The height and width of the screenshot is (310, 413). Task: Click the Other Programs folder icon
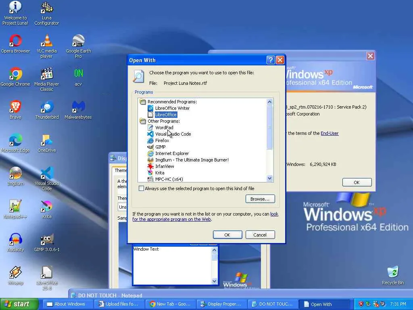[142, 121]
